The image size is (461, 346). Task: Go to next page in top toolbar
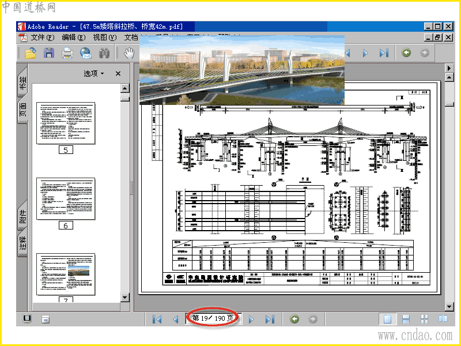365,53
